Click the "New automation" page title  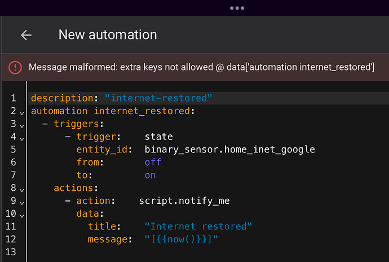pos(108,35)
